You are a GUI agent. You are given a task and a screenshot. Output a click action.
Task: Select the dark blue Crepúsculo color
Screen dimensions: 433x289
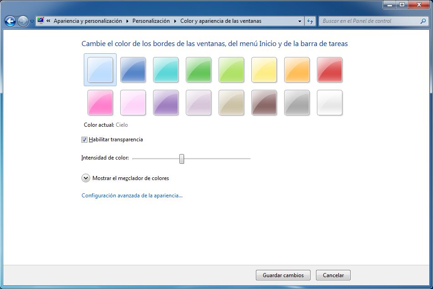(x=132, y=70)
